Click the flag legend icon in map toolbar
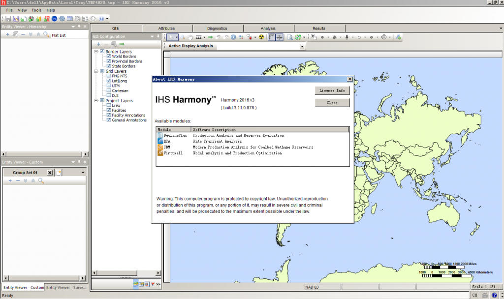This screenshot has height=299, width=504. (272, 37)
